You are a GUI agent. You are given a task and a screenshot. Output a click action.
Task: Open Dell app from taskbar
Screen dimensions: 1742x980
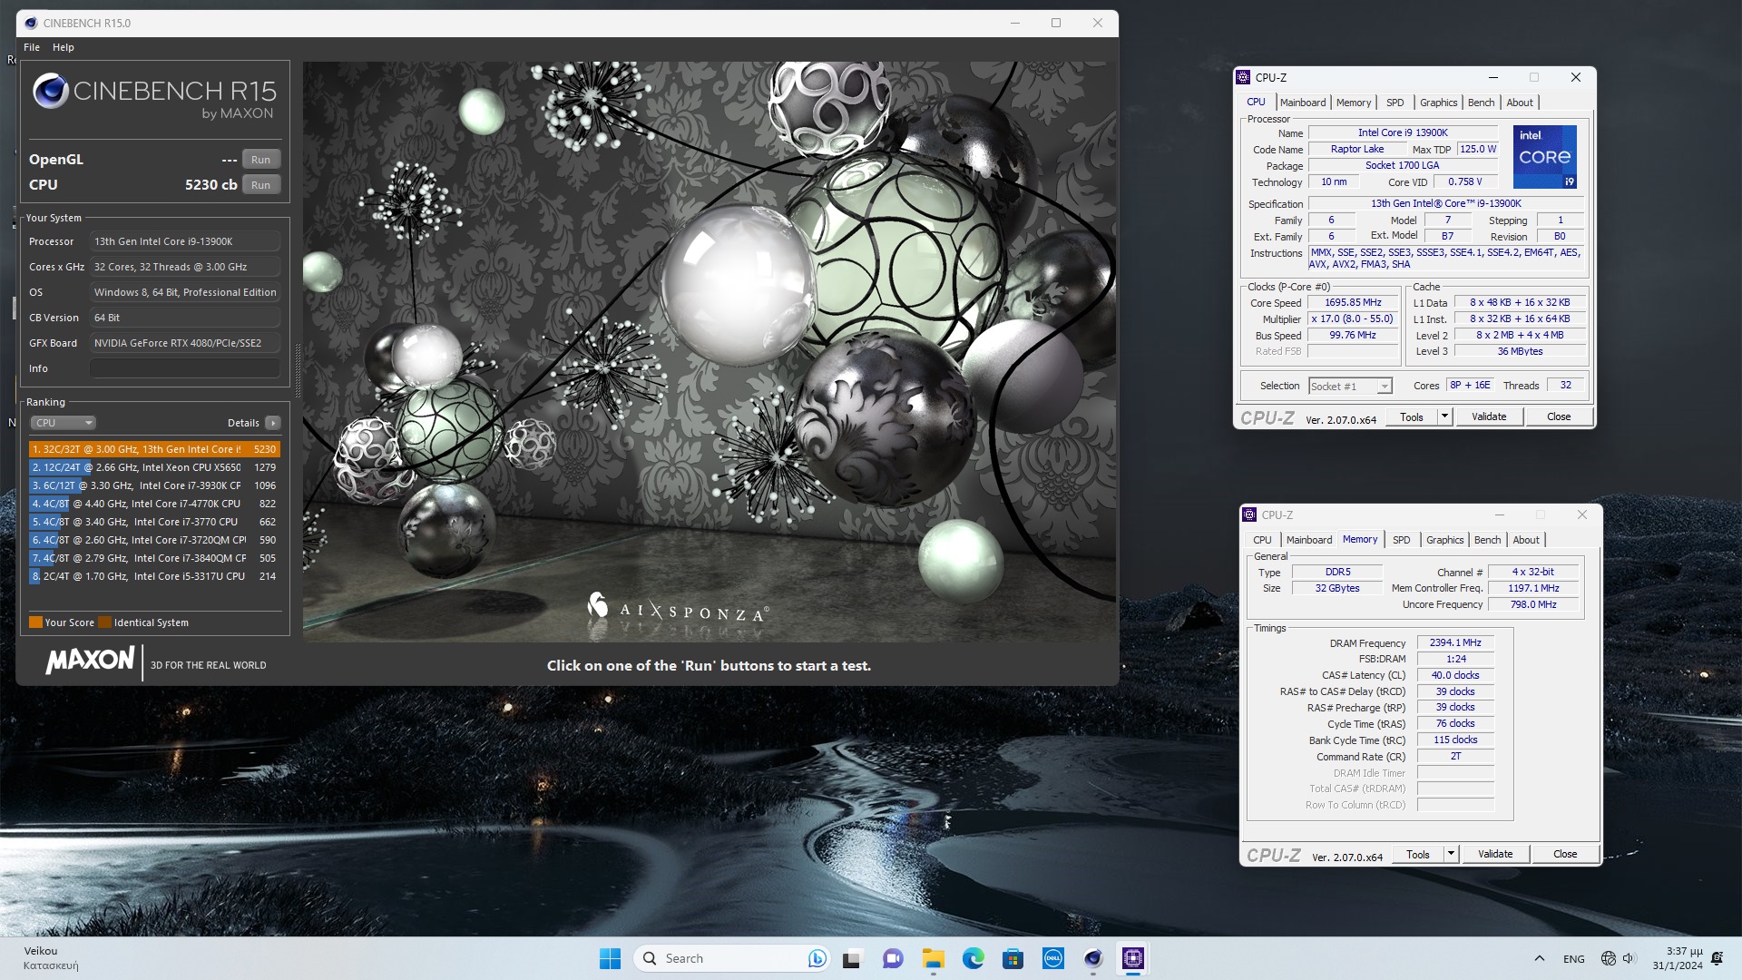1053,959
